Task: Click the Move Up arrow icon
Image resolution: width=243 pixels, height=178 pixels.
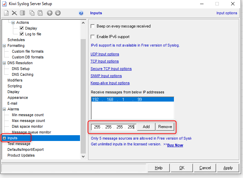Action: click(50, 13)
